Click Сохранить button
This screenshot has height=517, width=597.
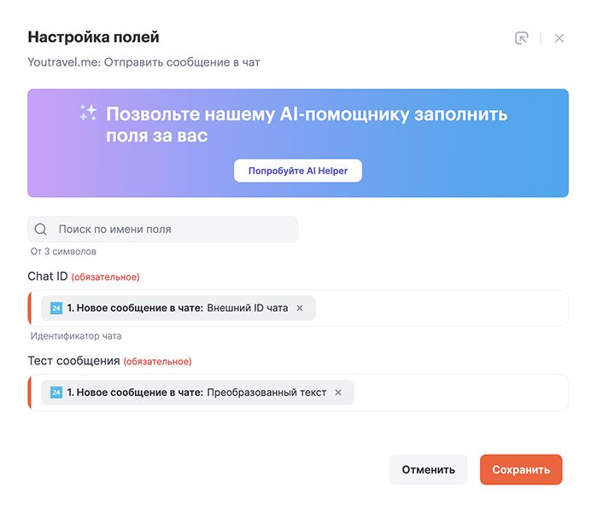(521, 469)
